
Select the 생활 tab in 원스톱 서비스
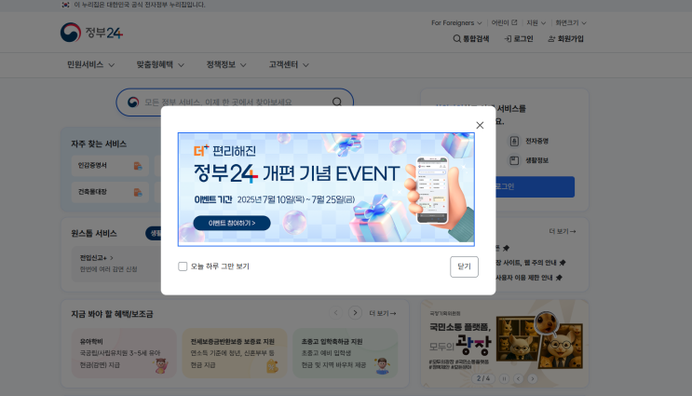point(154,233)
